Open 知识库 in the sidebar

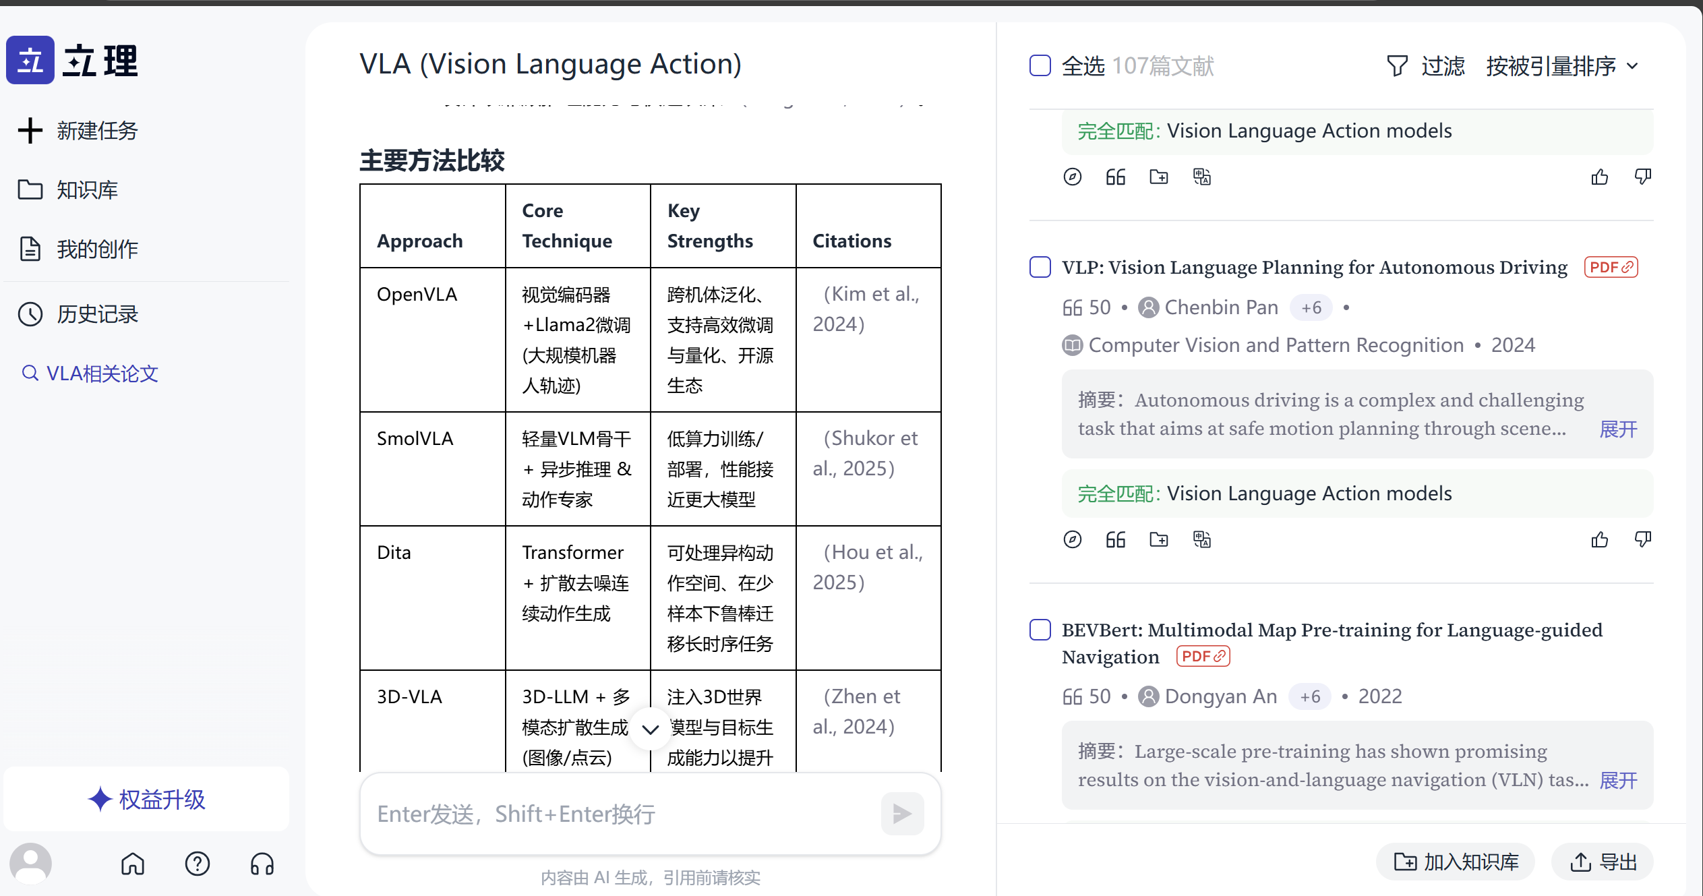point(86,190)
